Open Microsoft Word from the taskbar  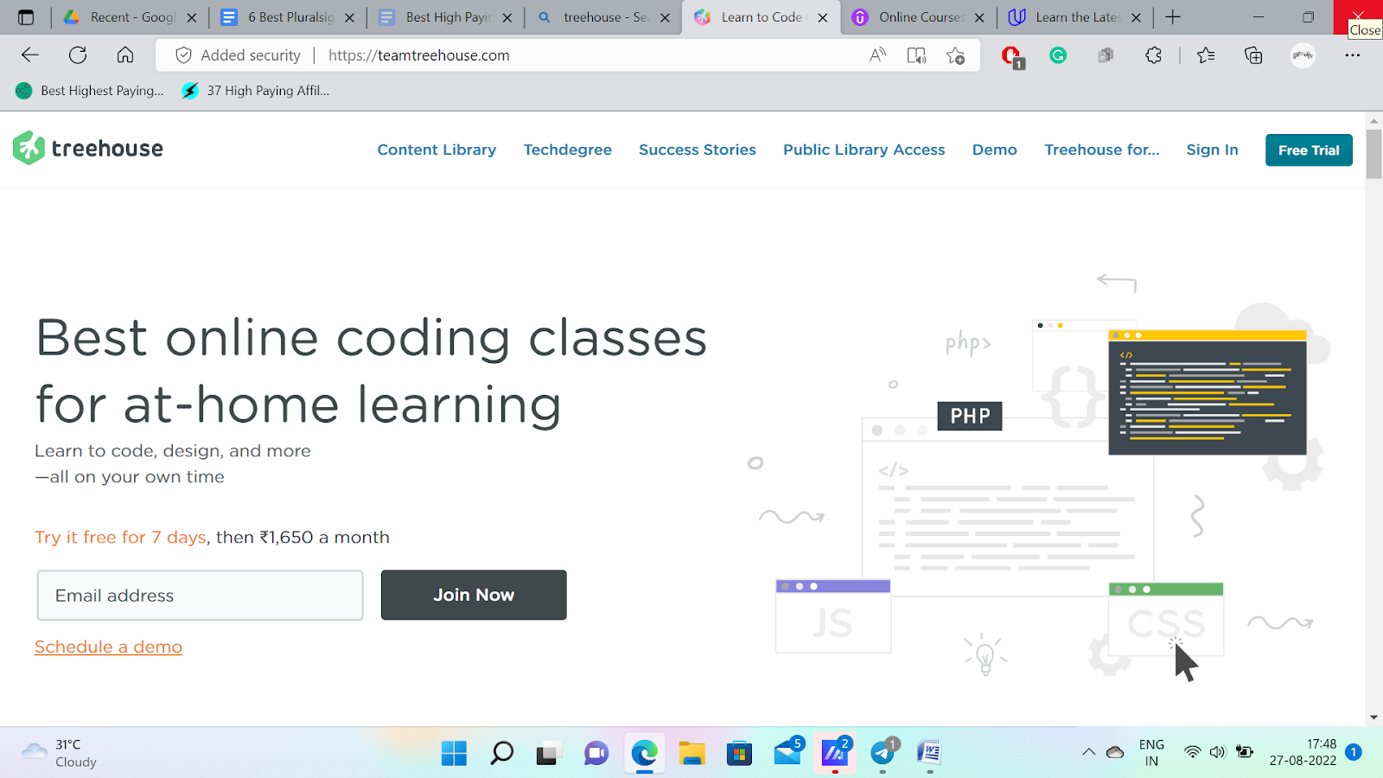click(x=929, y=753)
